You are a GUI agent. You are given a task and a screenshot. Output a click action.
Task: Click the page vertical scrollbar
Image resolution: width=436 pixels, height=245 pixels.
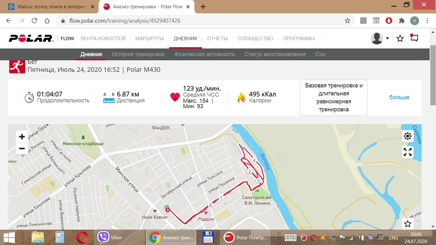tap(433, 75)
